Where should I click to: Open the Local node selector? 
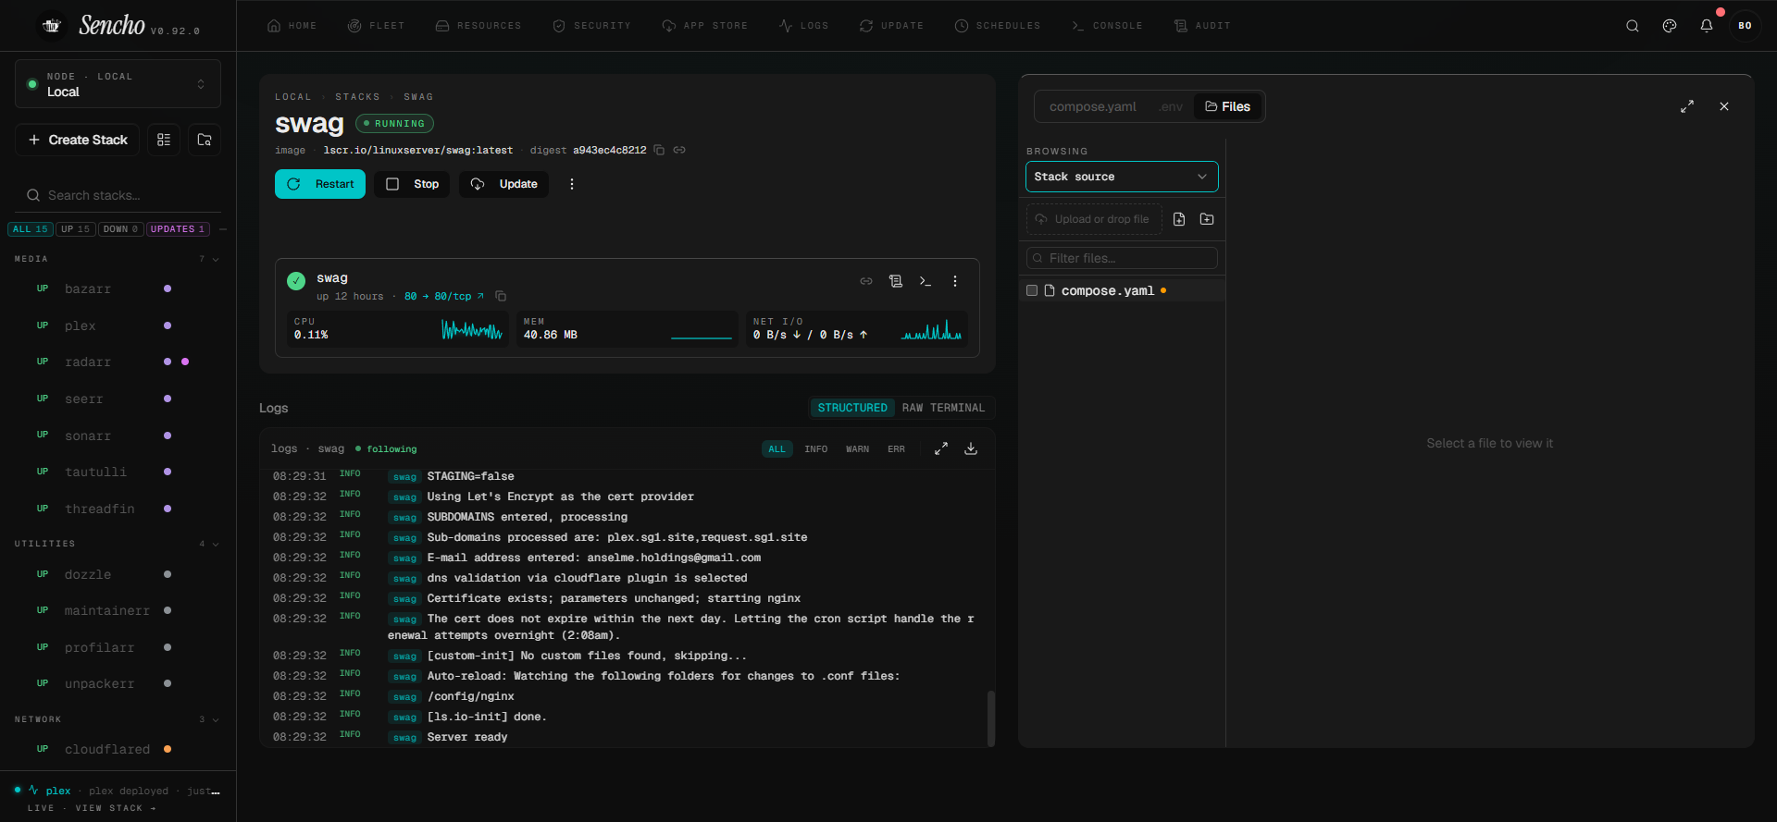[118, 84]
